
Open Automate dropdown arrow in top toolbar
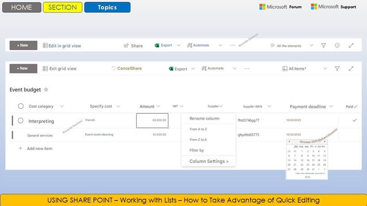pos(220,45)
